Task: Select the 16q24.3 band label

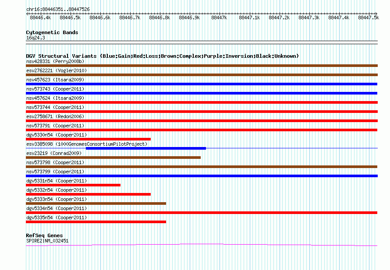Action: (x=35, y=38)
